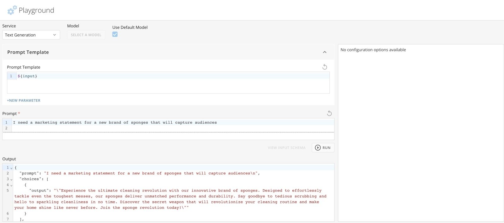This screenshot has height=223, width=504.
Task: Fold output JSON at line 1 arrow
Action: (11, 168)
